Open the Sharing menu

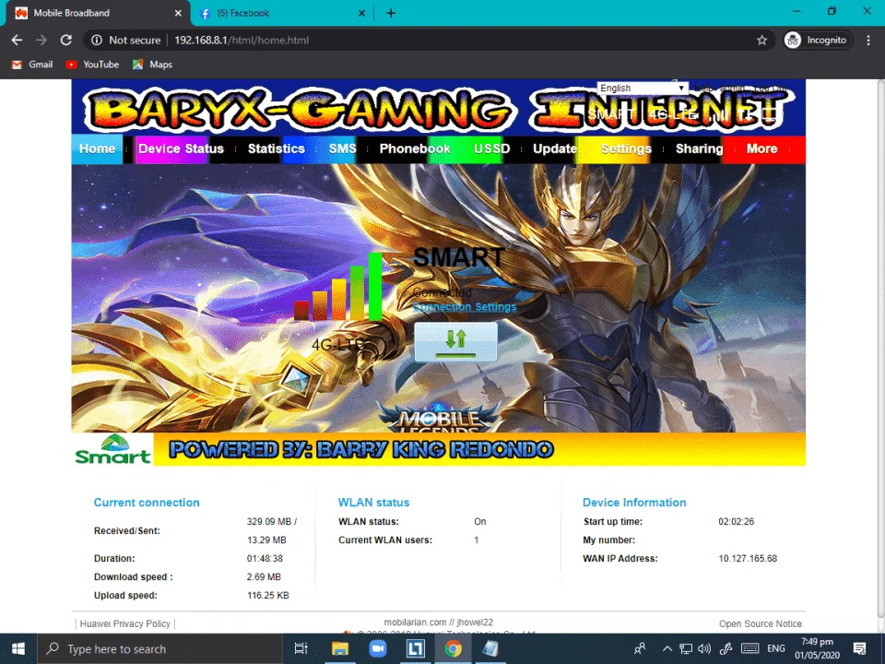point(700,149)
